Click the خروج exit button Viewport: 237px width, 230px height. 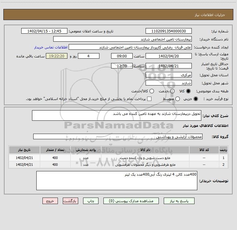tap(50, 201)
